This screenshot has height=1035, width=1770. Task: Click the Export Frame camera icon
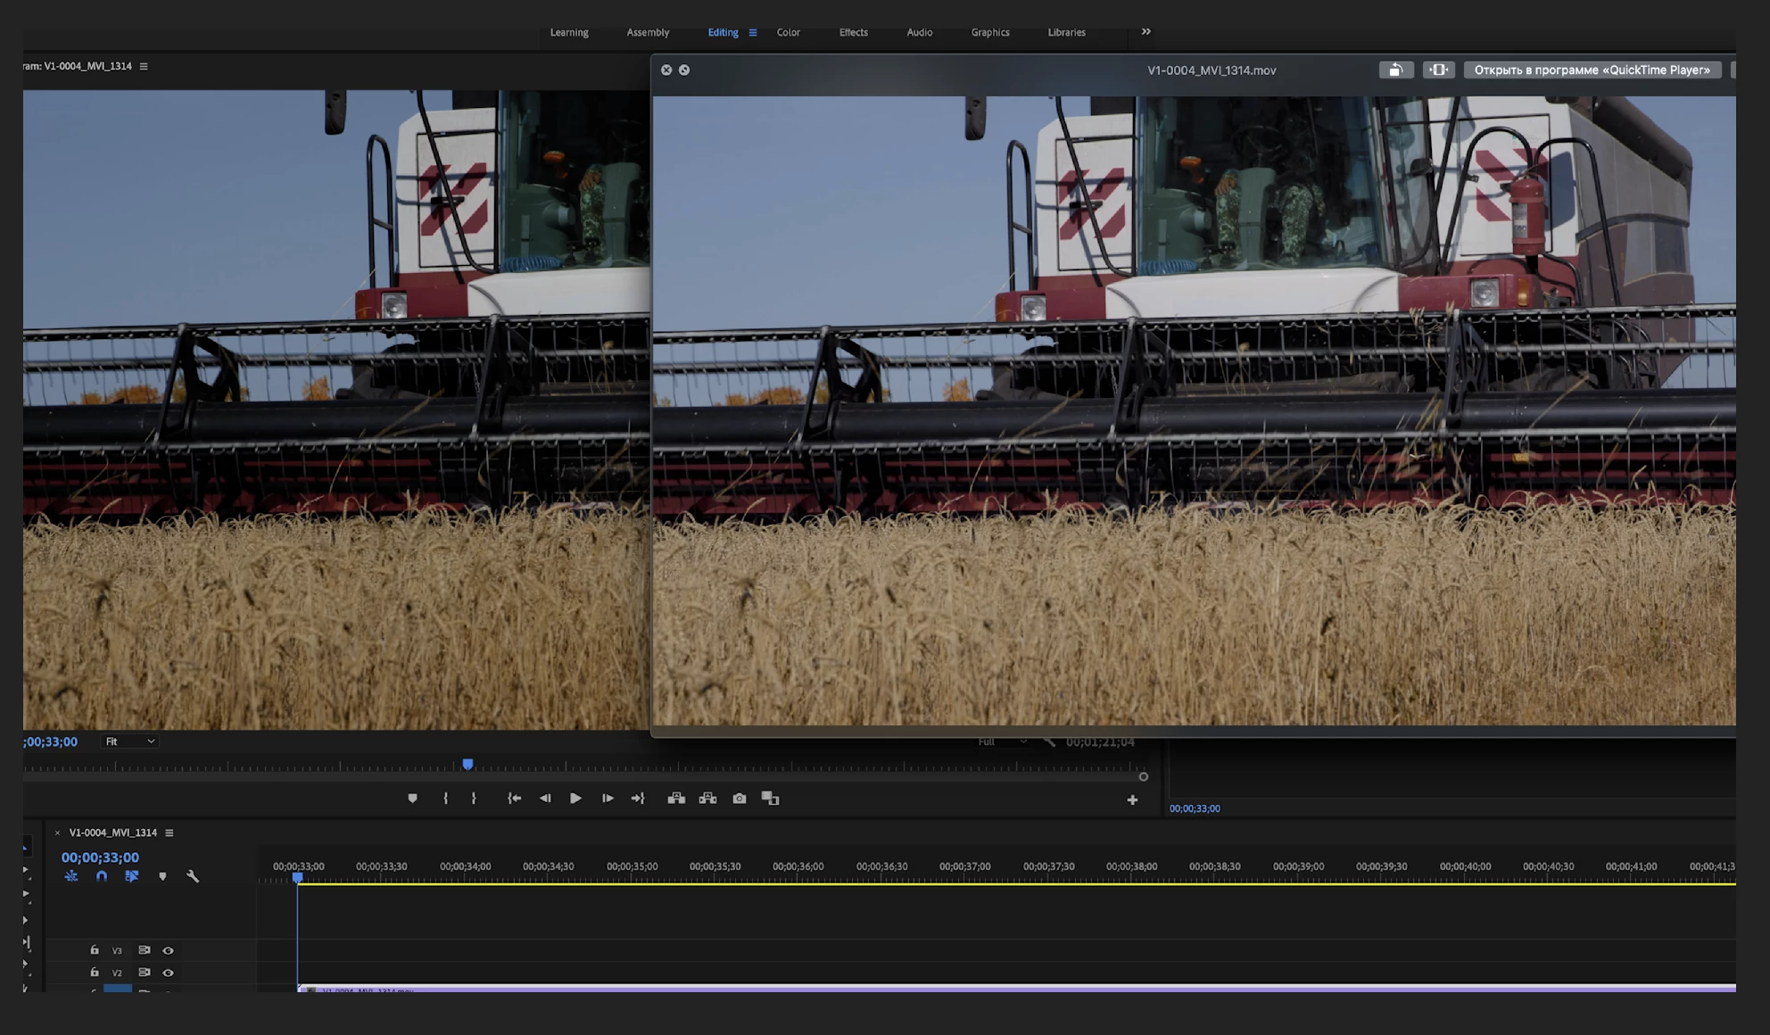[739, 799]
